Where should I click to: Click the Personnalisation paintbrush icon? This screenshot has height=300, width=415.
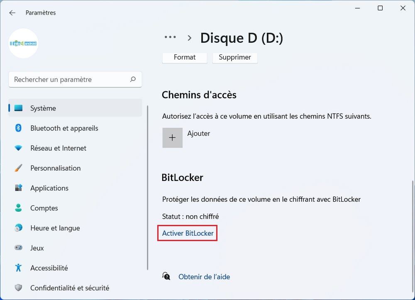click(x=18, y=168)
